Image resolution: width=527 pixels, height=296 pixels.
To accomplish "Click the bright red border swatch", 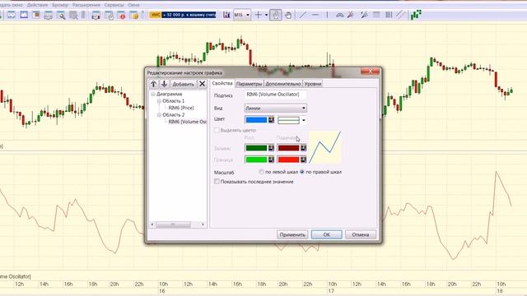I will (x=288, y=160).
